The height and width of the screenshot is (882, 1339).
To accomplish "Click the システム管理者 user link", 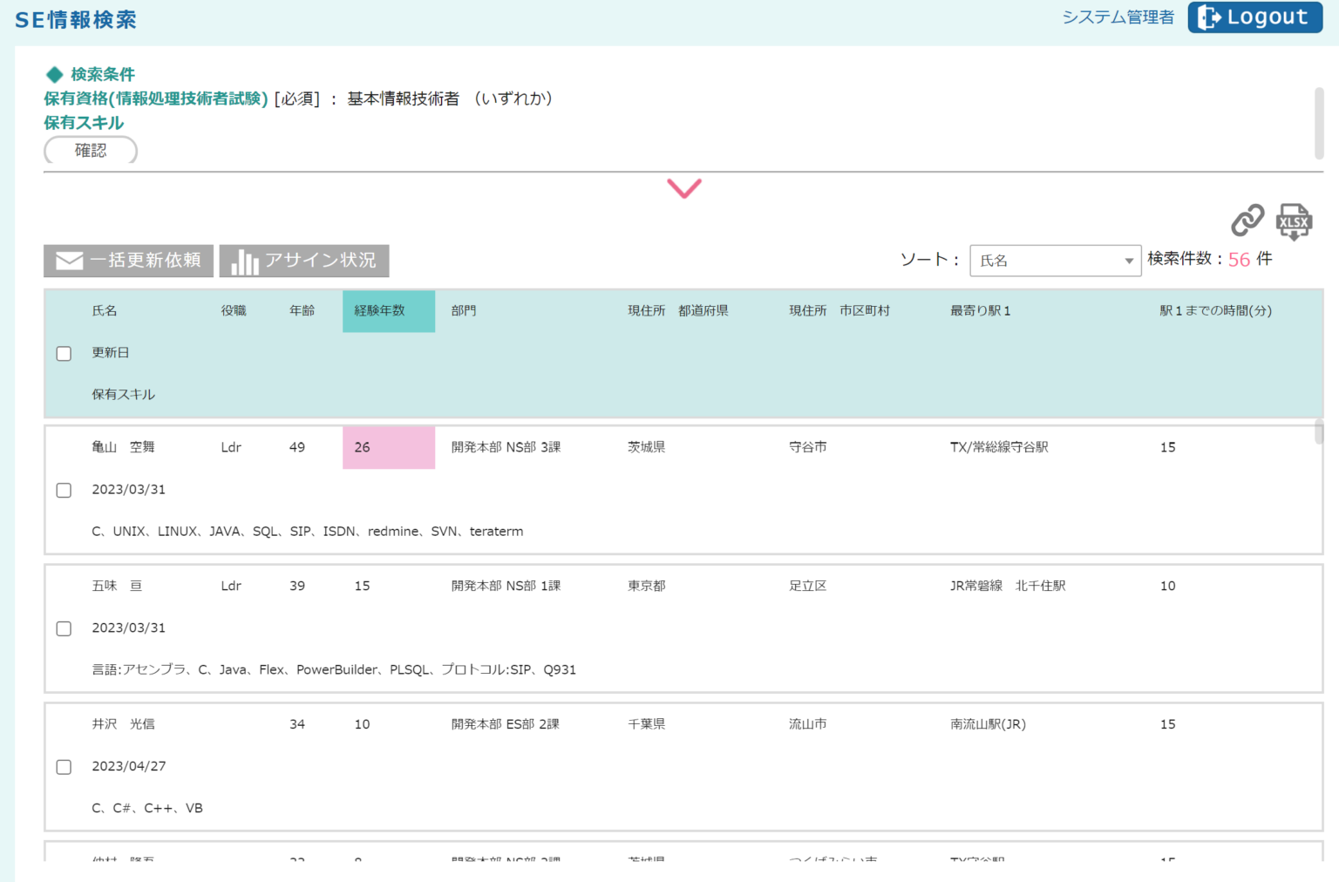I will 1118,17.
